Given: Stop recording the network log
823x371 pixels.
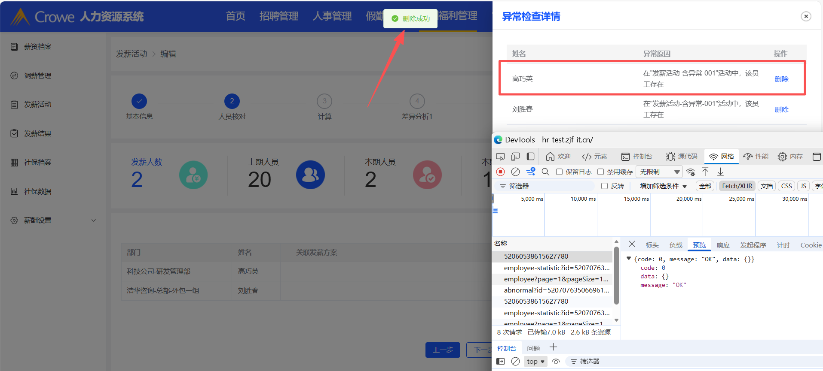Looking at the screenshot, I should [500, 172].
